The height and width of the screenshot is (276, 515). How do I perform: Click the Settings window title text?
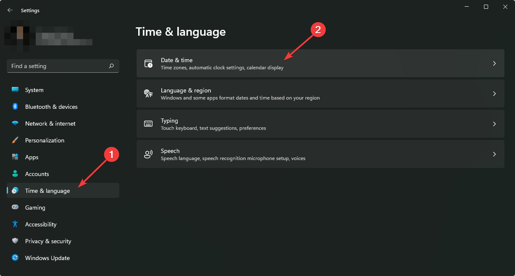[x=30, y=10]
